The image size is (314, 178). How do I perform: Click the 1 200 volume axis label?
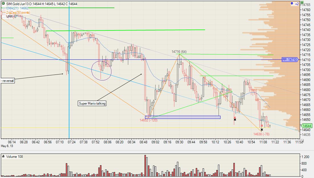point(305,157)
